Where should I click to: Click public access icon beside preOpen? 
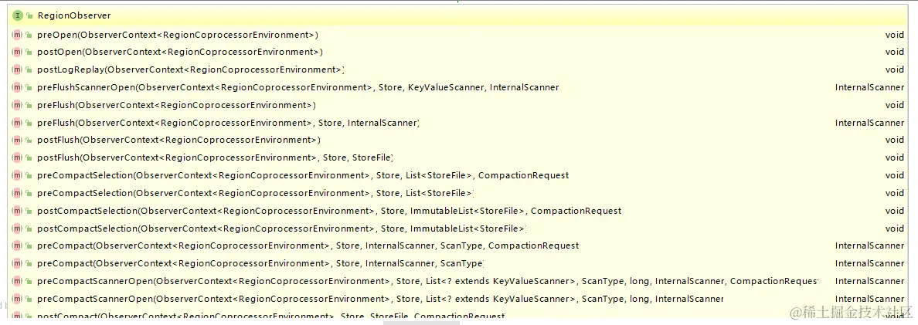29,35
